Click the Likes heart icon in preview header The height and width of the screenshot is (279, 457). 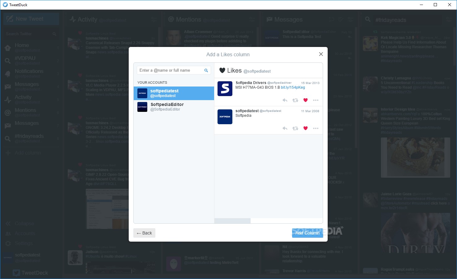pos(222,70)
